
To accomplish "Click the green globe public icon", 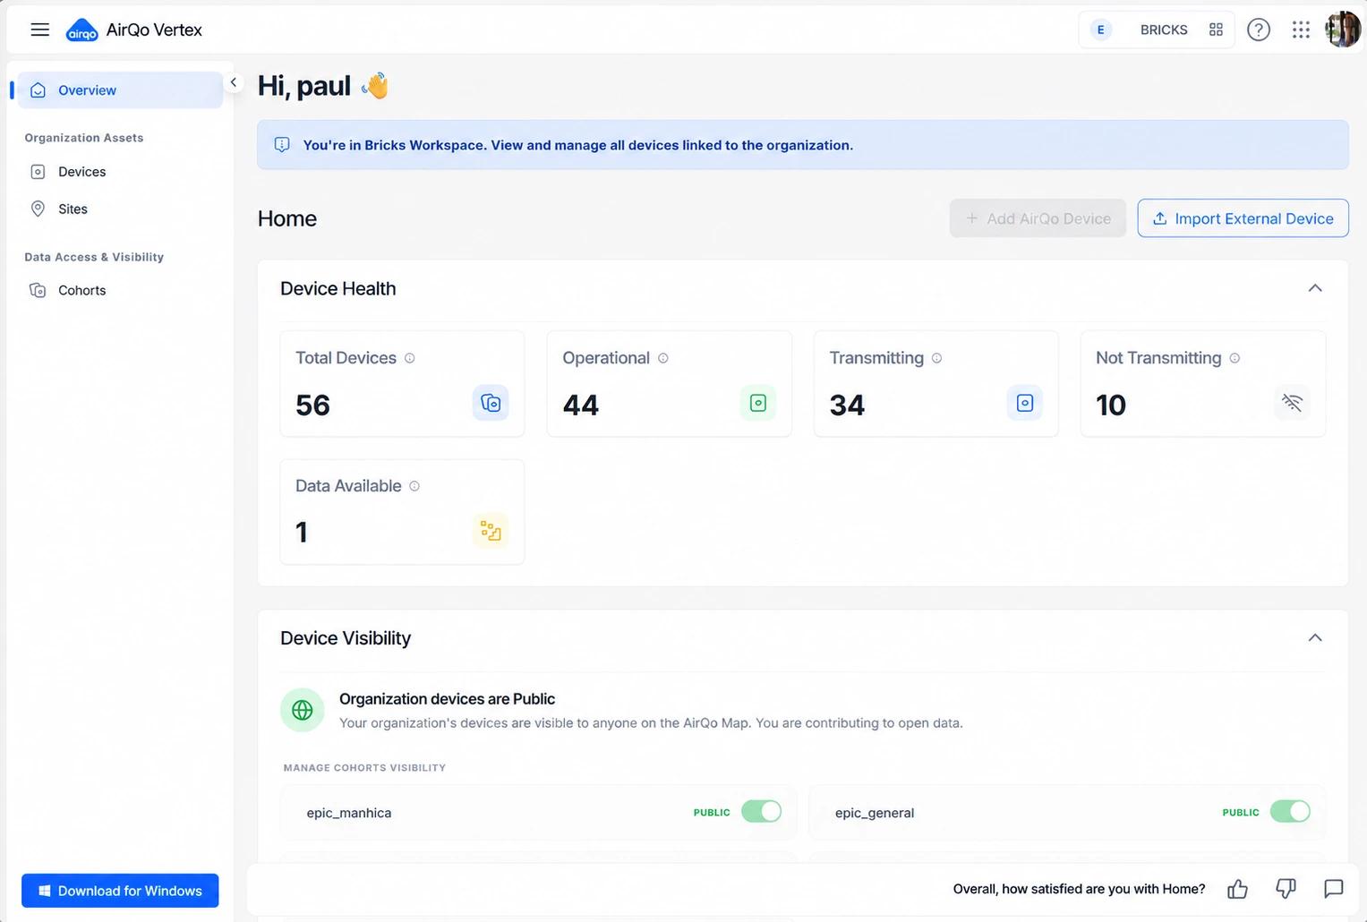I will click(303, 711).
